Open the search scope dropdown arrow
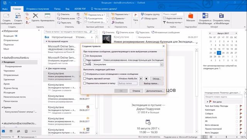The width and height of the screenshot is (247, 139). 96,32
